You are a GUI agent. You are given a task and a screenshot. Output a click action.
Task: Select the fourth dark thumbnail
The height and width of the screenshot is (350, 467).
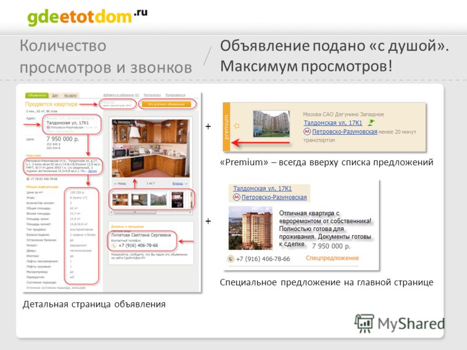click(177, 199)
